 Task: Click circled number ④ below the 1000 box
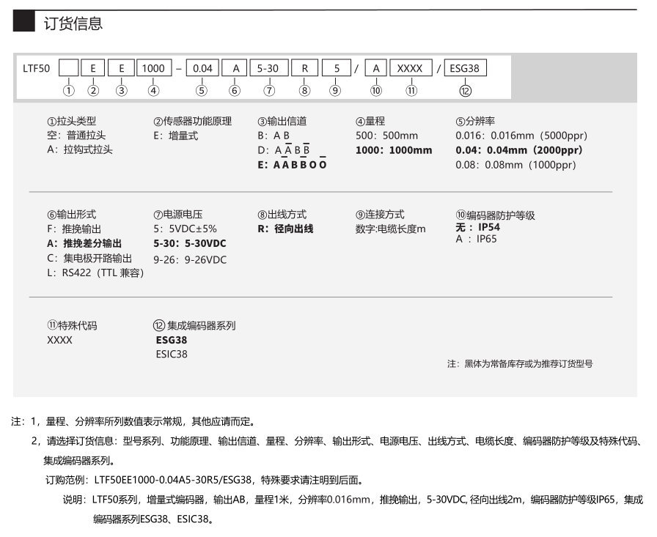(153, 91)
